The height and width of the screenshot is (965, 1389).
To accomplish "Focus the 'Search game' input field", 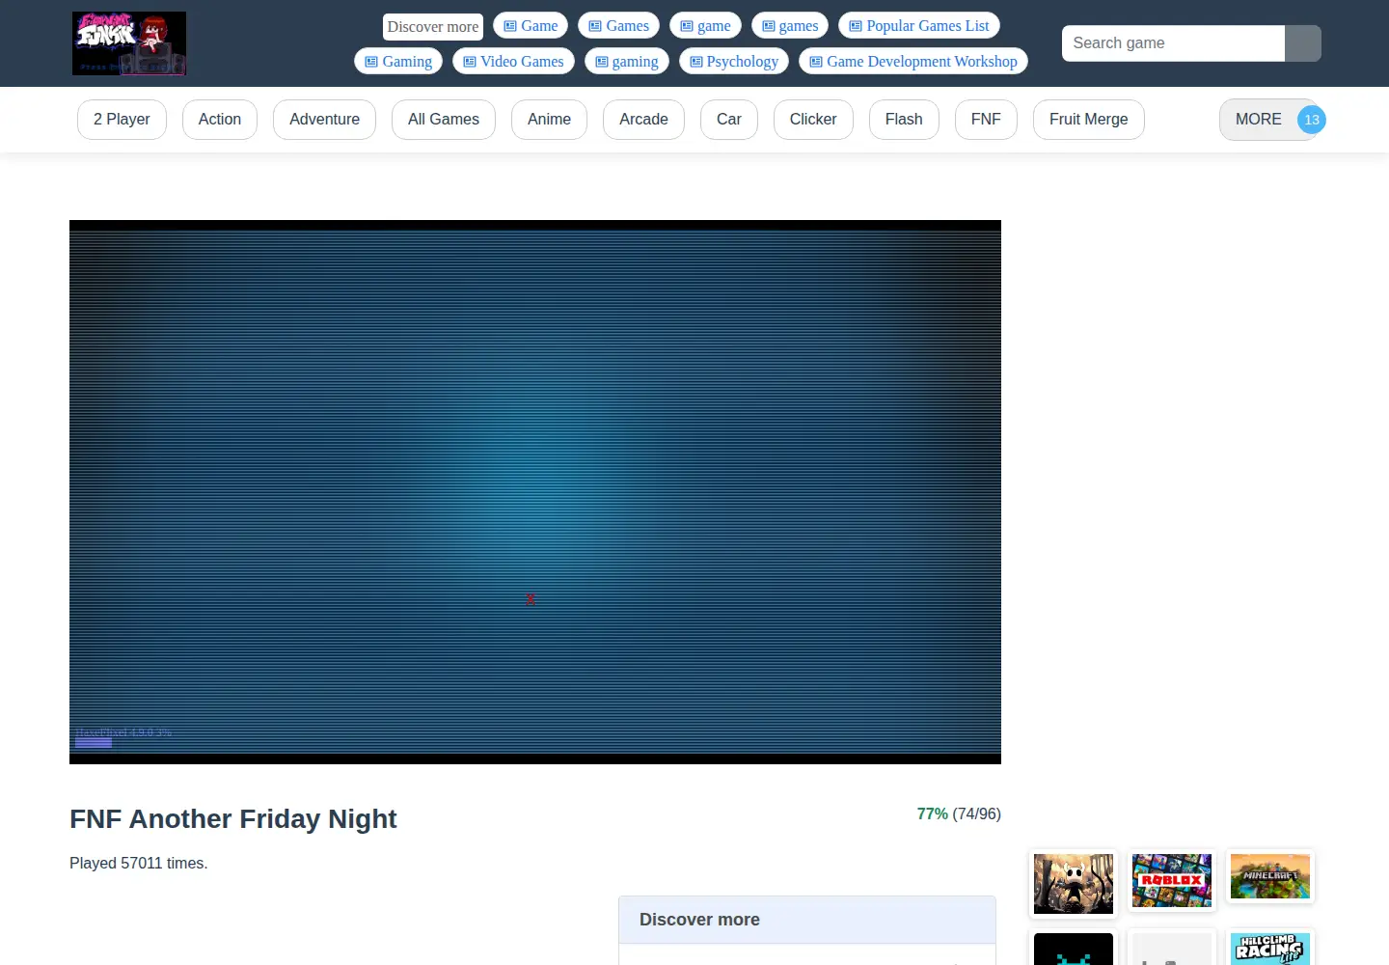I will click(1173, 43).
